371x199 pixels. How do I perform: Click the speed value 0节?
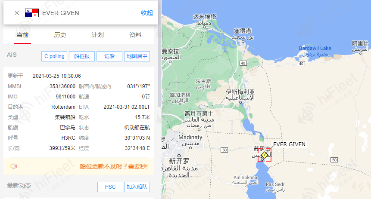pyautogui.click(x=146, y=97)
